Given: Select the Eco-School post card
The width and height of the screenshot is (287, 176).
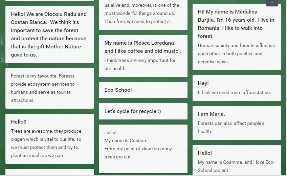Looking at the screenshot, I should pos(143,90).
